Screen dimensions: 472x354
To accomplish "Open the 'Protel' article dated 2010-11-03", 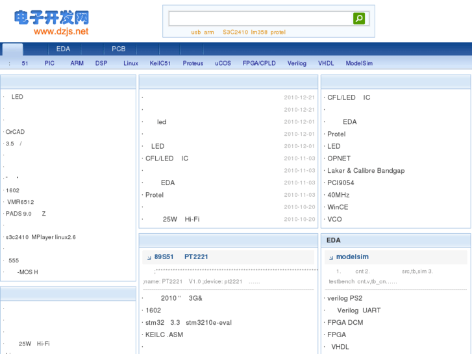I will 155,195.
